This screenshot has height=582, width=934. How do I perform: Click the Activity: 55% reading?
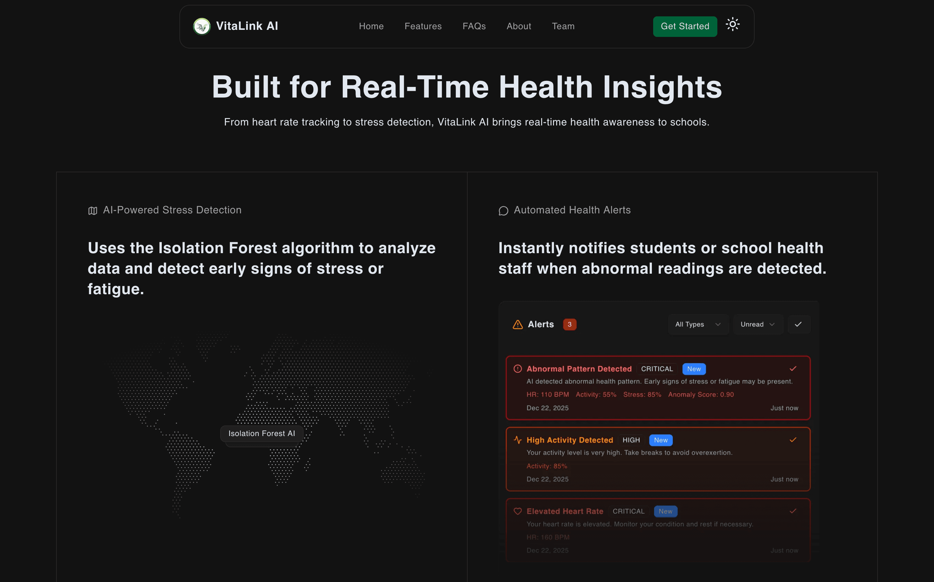coord(596,395)
